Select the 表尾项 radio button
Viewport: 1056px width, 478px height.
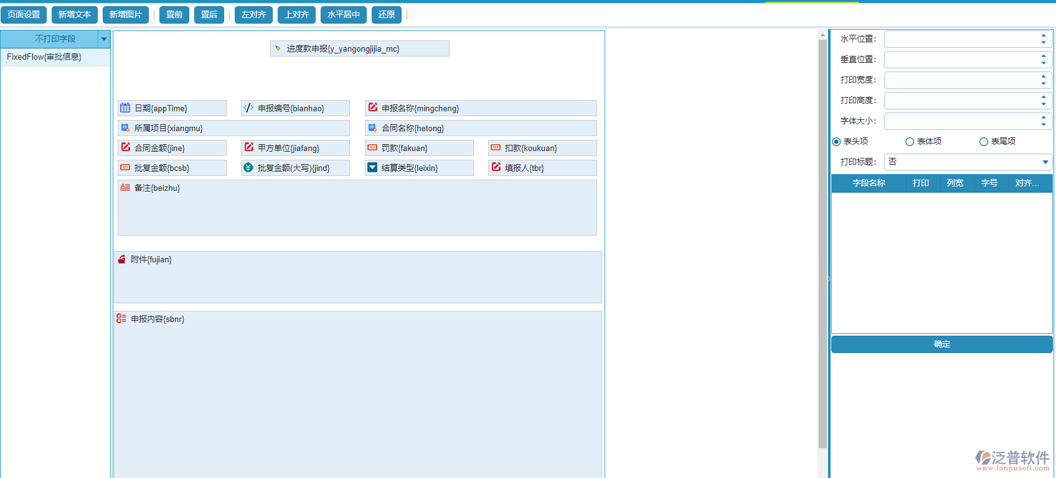coord(984,142)
